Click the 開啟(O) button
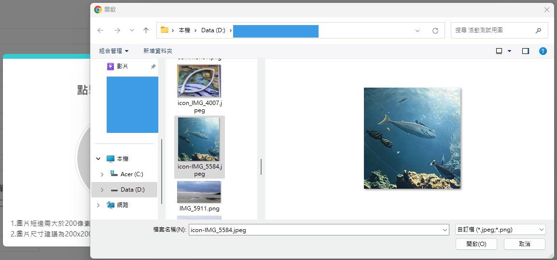Screen dimensions: 557x260 [x=476, y=244]
